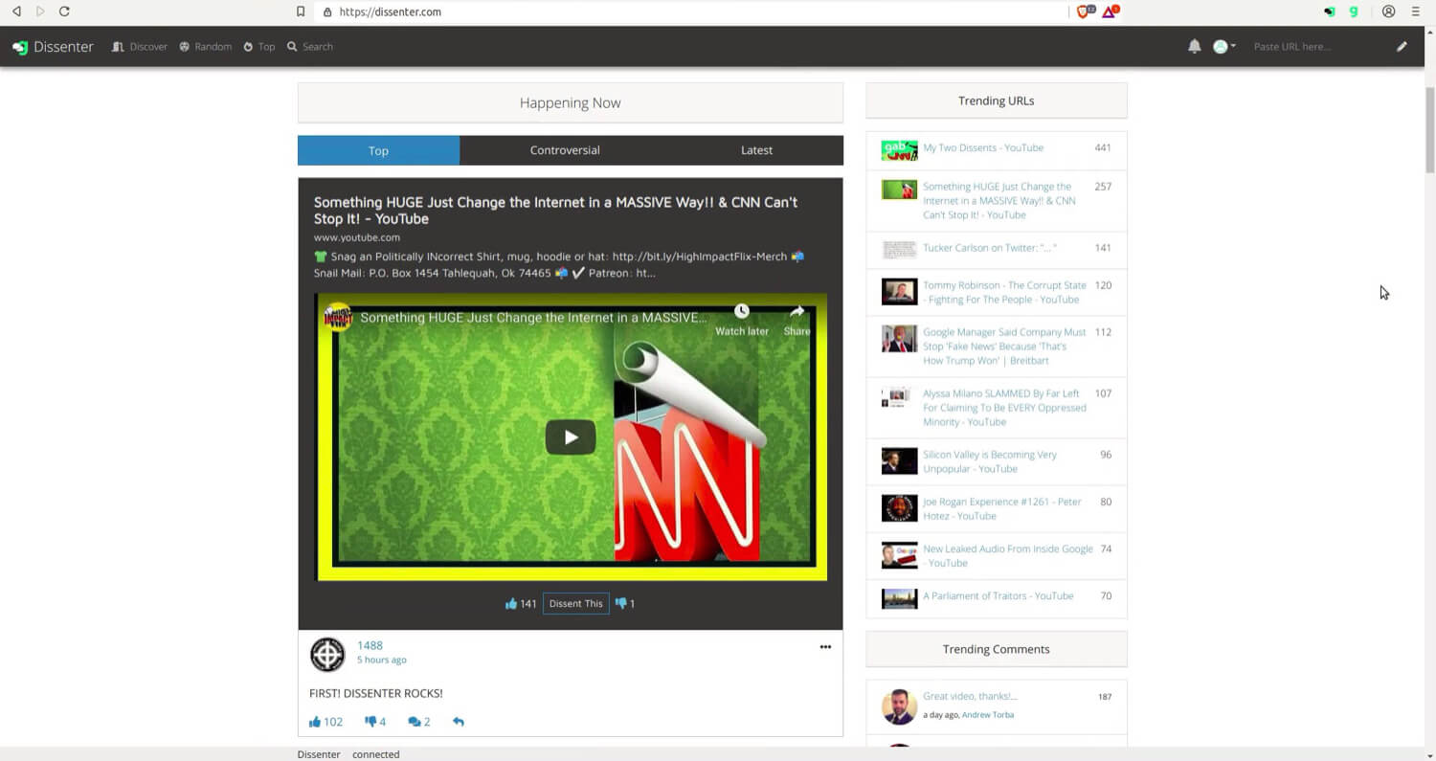This screenshot has height=761, width=1436.
Task: Open the Something HUGE video title link
Action: click(x=555, y=211)
